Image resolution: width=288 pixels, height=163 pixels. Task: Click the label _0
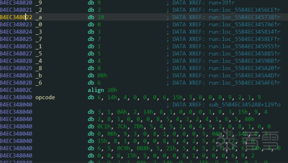click(39, 24)
